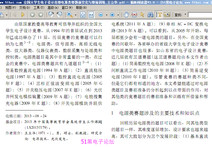Image resolution: width=212 pixels, height=147 pixels.
Task: Rotate page counterclockwise icon
Action: (59, 15)
